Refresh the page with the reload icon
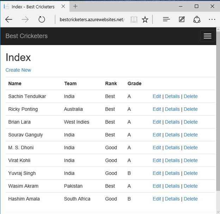The height and width of the screenshot is (214, 220). pos(42,19)
